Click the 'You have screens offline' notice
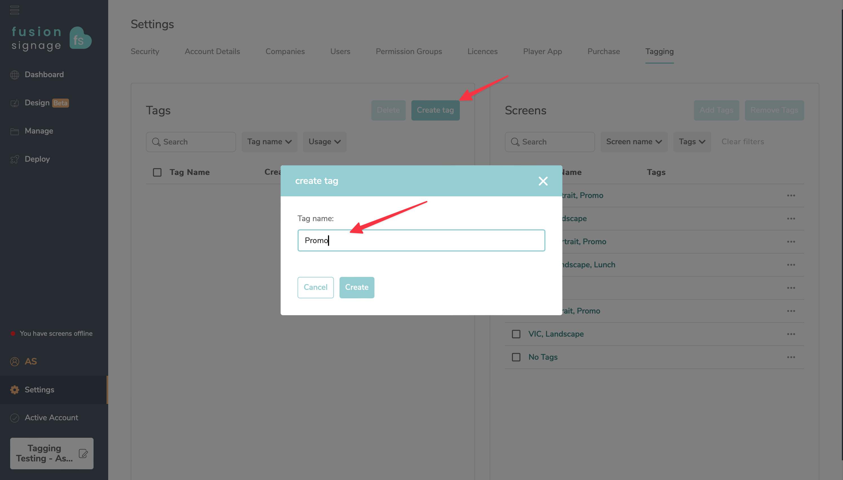This screenshot has width=843, height=480. pyautogui.click(x=52, y=333)
